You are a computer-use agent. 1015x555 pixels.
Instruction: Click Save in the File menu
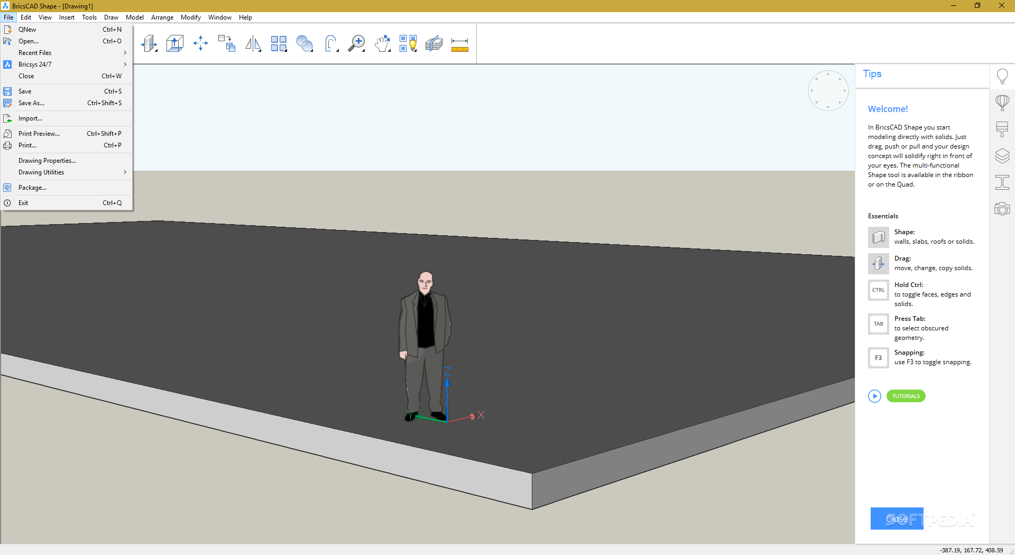coord(66,91)
